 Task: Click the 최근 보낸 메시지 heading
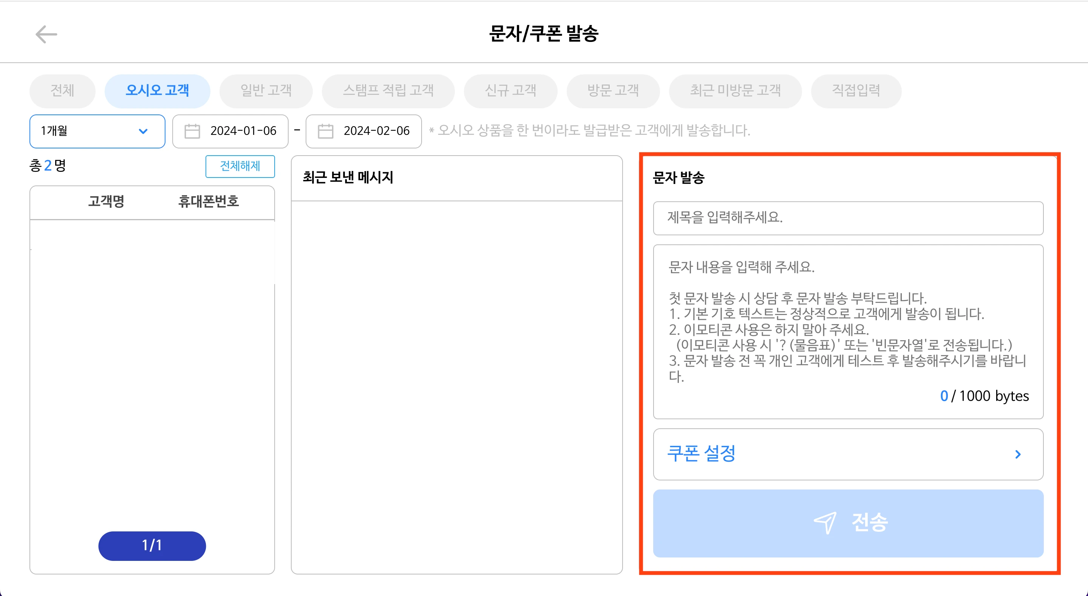pos(348,178)
